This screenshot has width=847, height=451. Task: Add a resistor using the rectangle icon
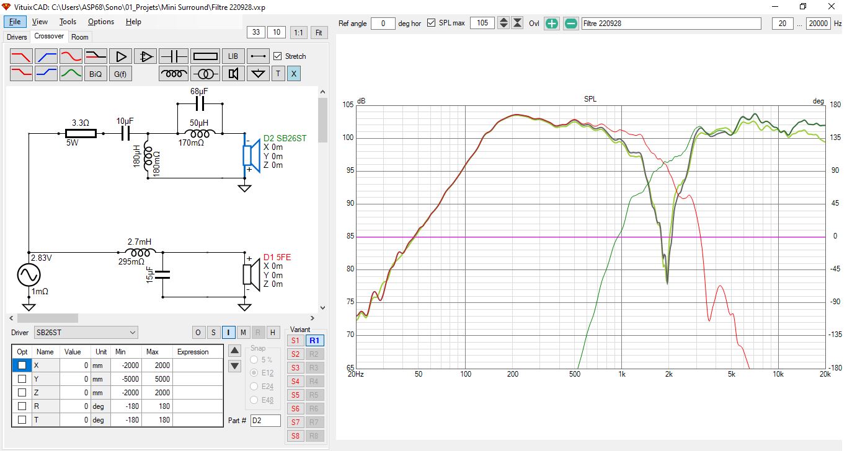point(205,56)
